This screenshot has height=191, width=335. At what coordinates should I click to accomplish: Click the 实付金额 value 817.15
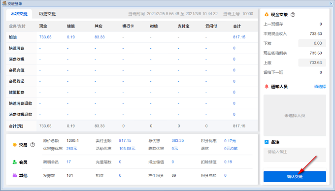tap(125, 140)
